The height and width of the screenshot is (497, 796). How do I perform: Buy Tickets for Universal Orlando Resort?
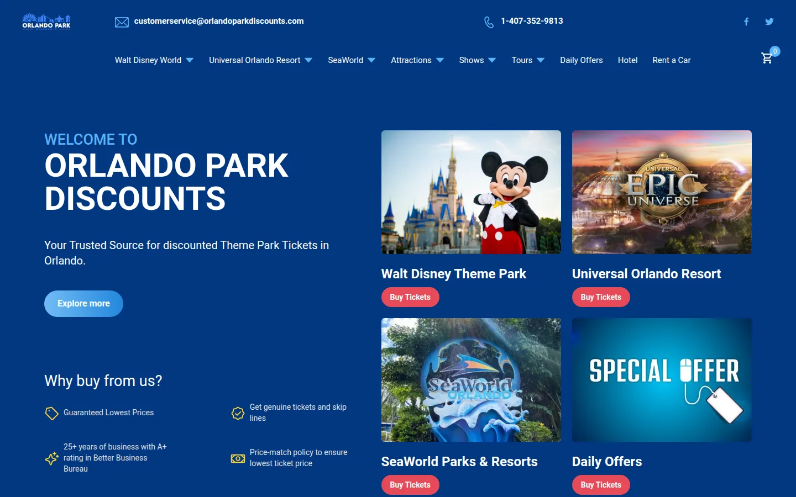click(601, 297)
